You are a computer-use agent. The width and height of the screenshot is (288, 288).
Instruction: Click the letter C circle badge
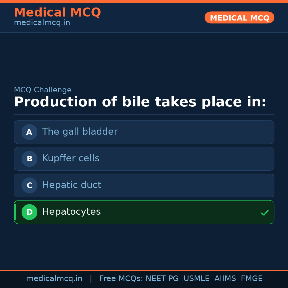pyautogui.click(x=29, y=185)
